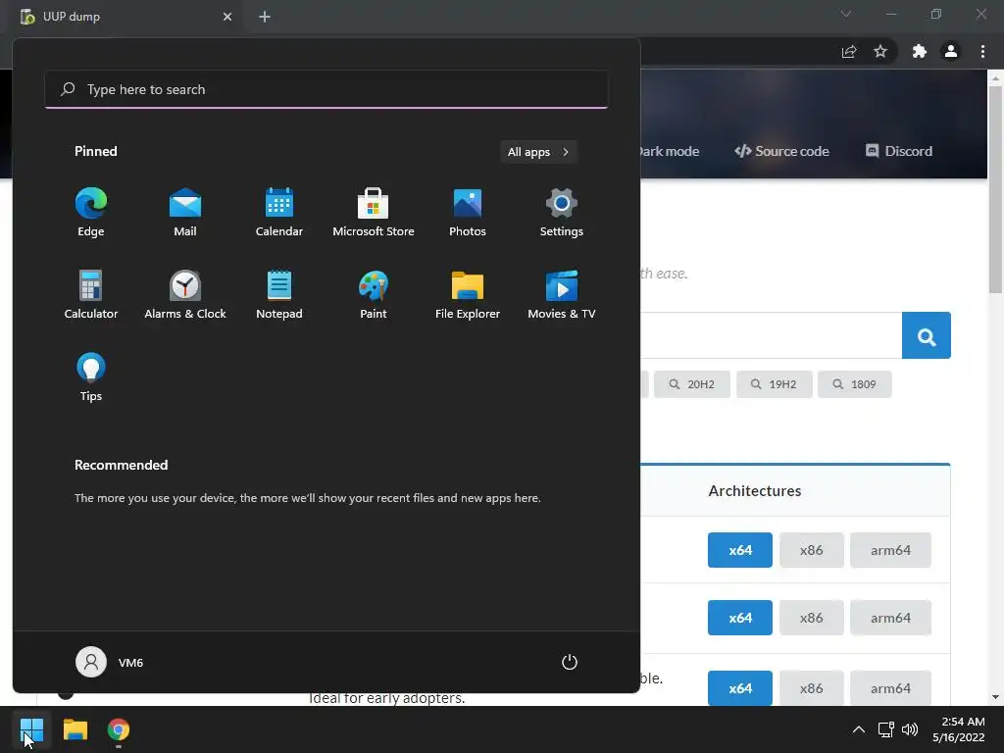Open the clock and date flyout
Screen dimensions: 1004x753
coord(959,729)
